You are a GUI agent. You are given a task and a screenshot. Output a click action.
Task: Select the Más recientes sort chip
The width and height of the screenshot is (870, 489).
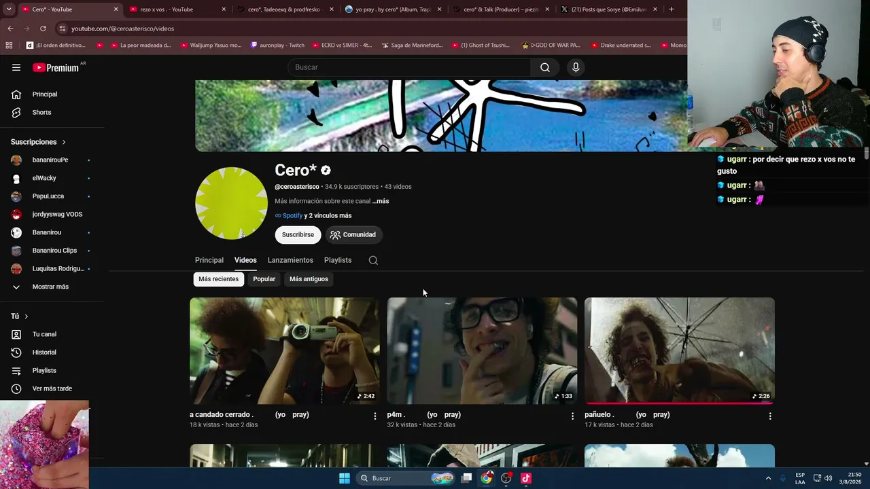point(218,279)
